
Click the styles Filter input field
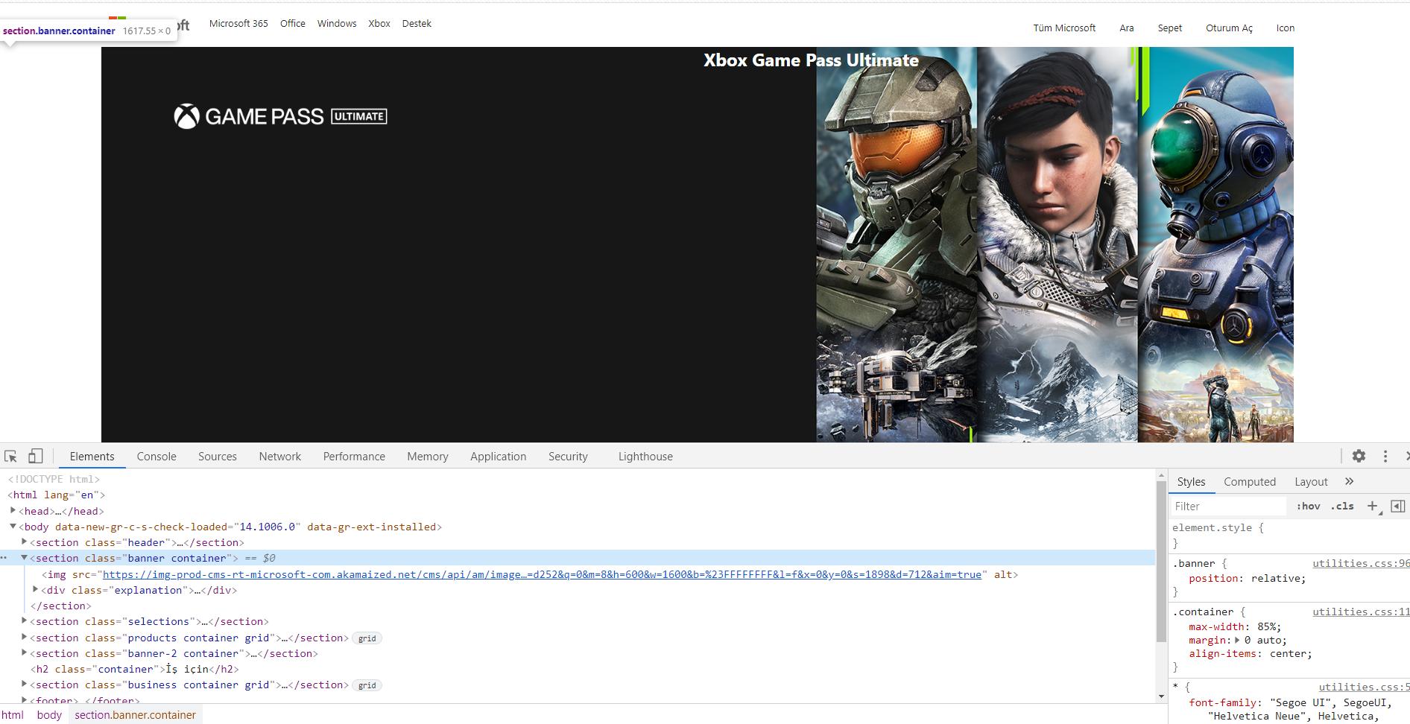[1228, 507]
